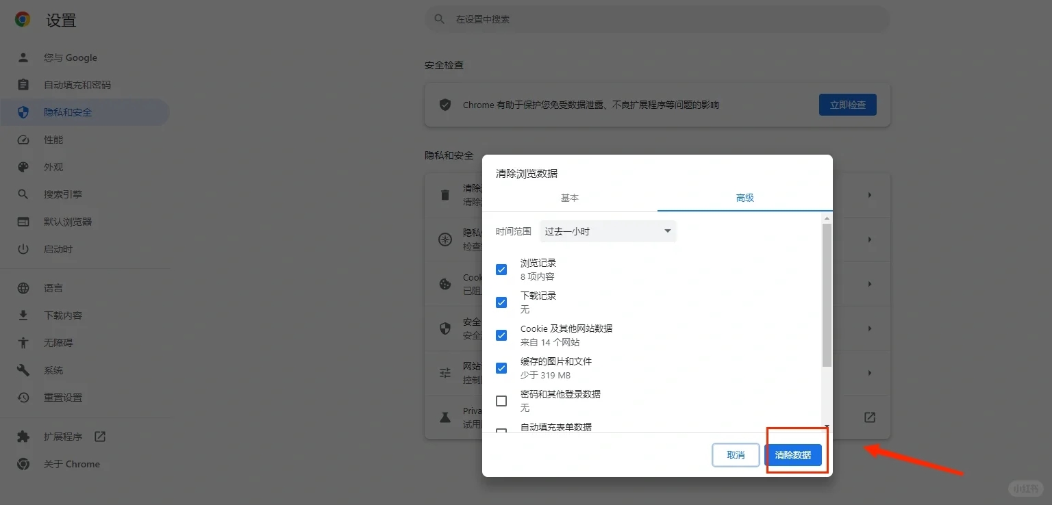Click the 少于 319 MB text

point(545,375)
